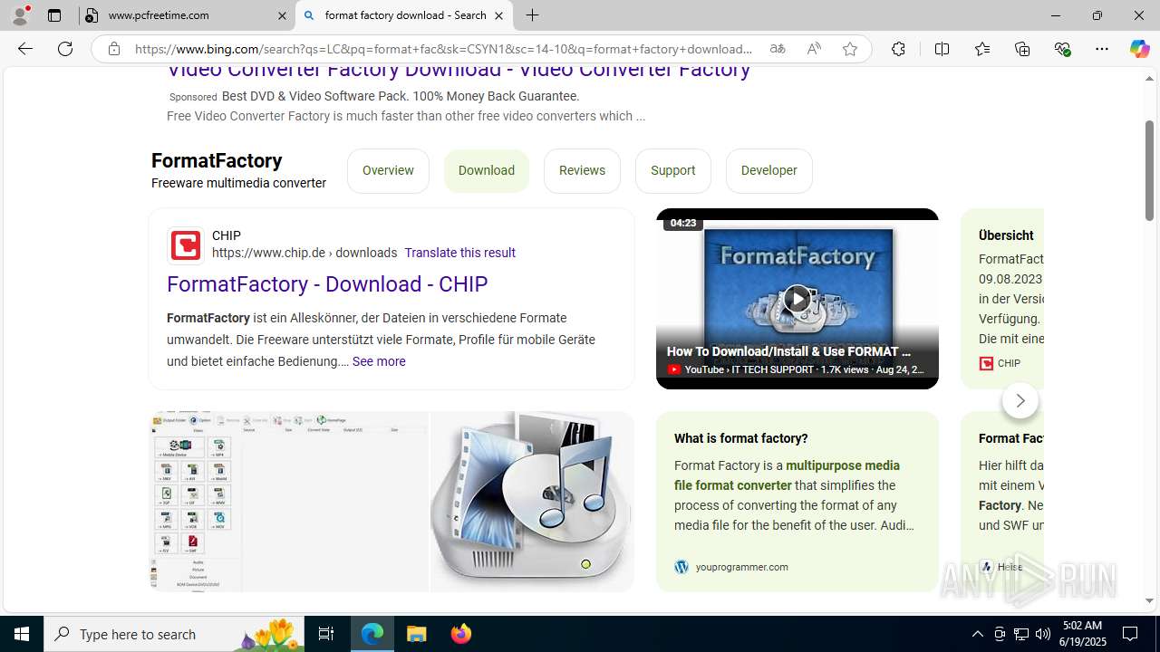This screenshot has height=652, width=1160.
Task: Open Extensions puzzle icon
Action: point(898,49)
